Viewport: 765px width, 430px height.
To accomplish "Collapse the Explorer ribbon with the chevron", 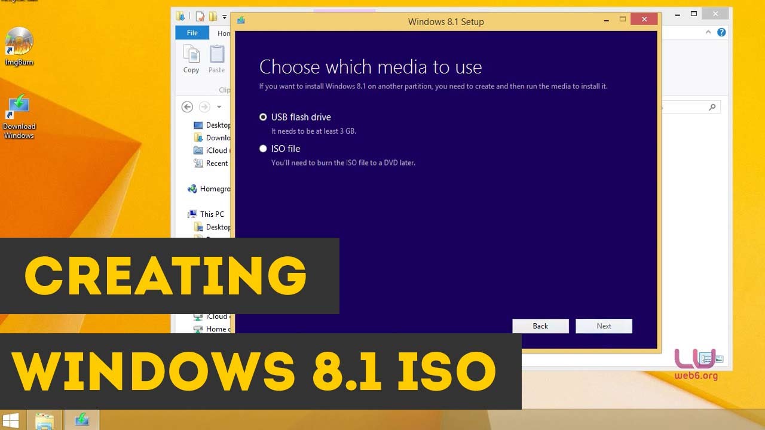I will click(x=708, y=32).
